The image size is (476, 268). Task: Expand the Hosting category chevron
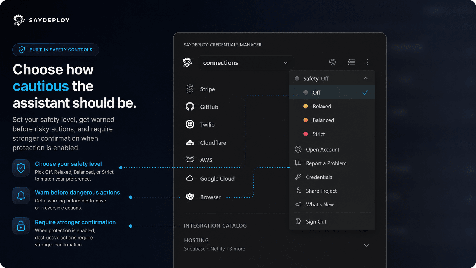click(x=366, y=245)
